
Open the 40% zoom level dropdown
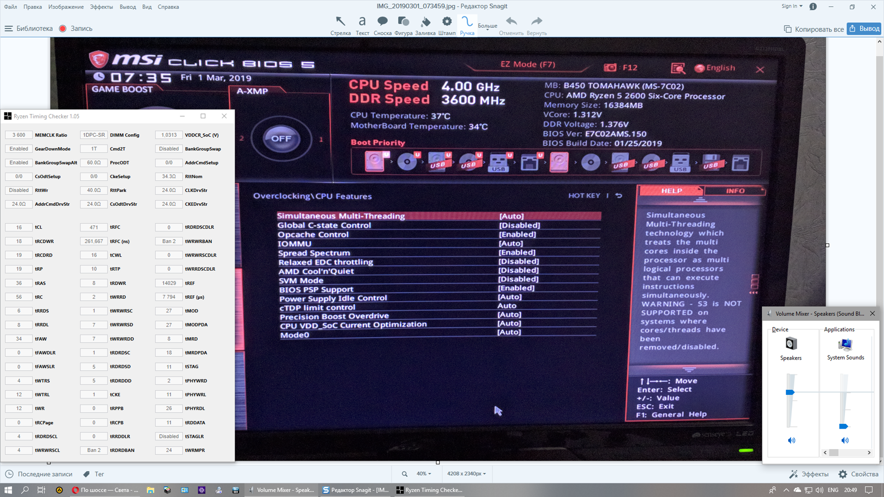424,474
